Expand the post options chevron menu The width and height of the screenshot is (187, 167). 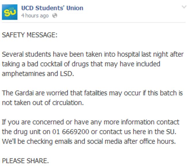click(184, 7)
